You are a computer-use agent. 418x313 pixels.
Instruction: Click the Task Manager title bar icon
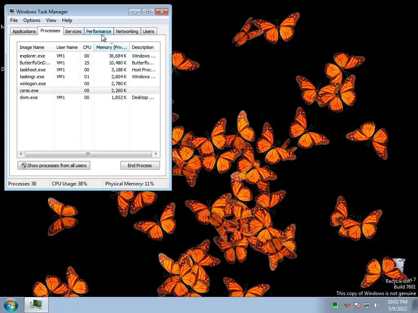click(x=11, y=12)
